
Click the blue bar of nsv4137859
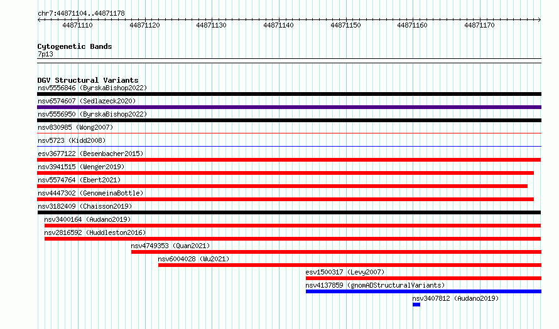click(423, 291)
